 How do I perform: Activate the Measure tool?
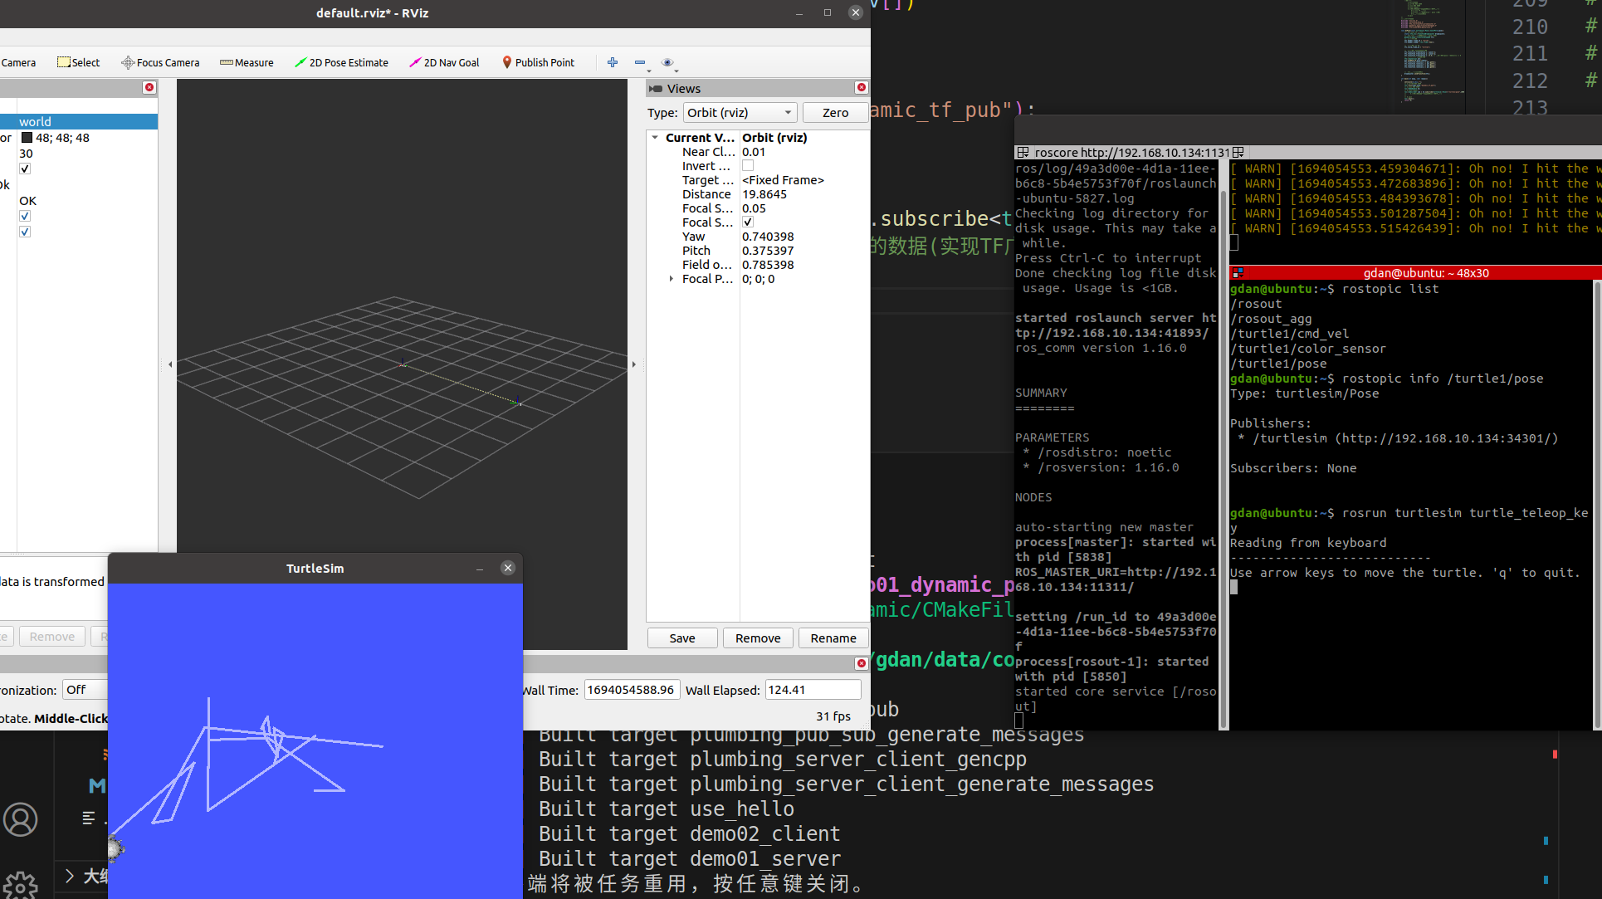point(247,62)
